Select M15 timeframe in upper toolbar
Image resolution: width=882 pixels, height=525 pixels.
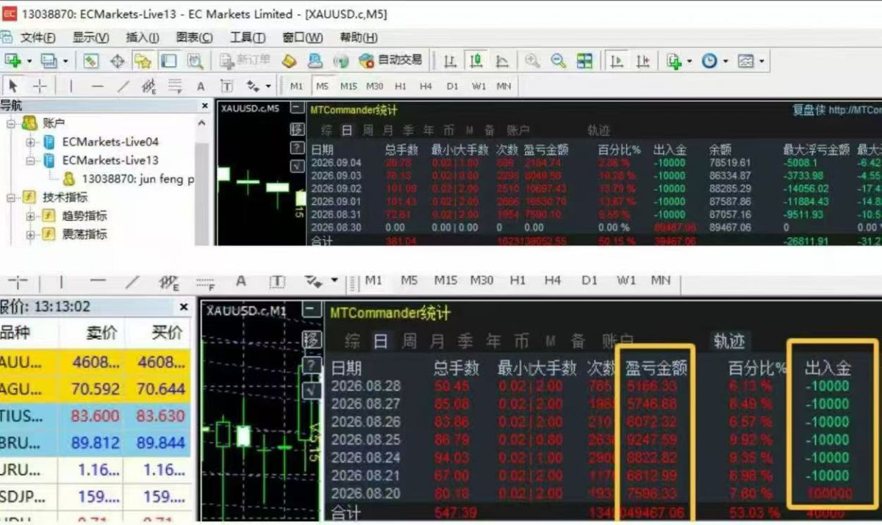[x=348, y=86]
